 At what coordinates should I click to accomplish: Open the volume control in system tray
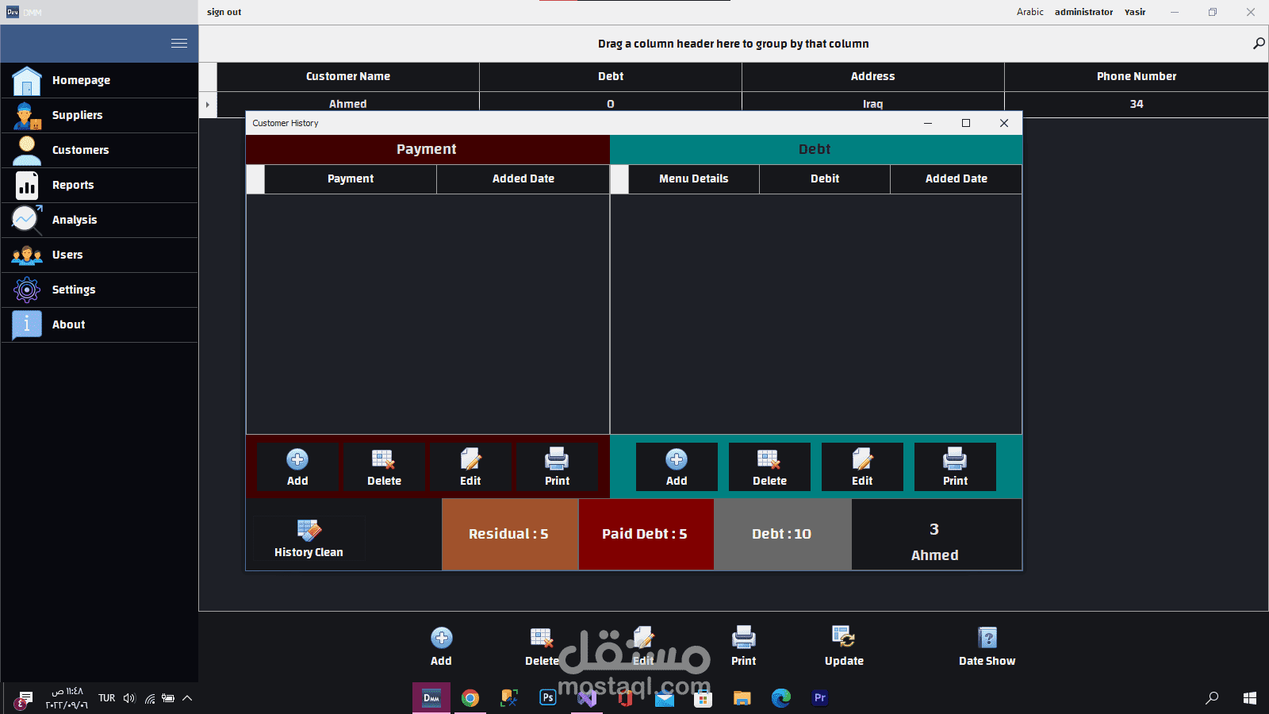pyautogui.click(x=129, y=698)
